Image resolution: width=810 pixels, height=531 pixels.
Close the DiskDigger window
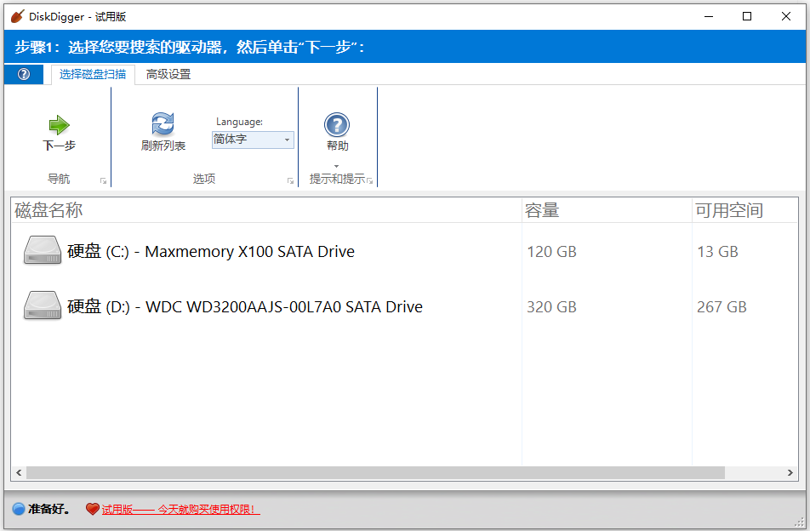[786, 16]
